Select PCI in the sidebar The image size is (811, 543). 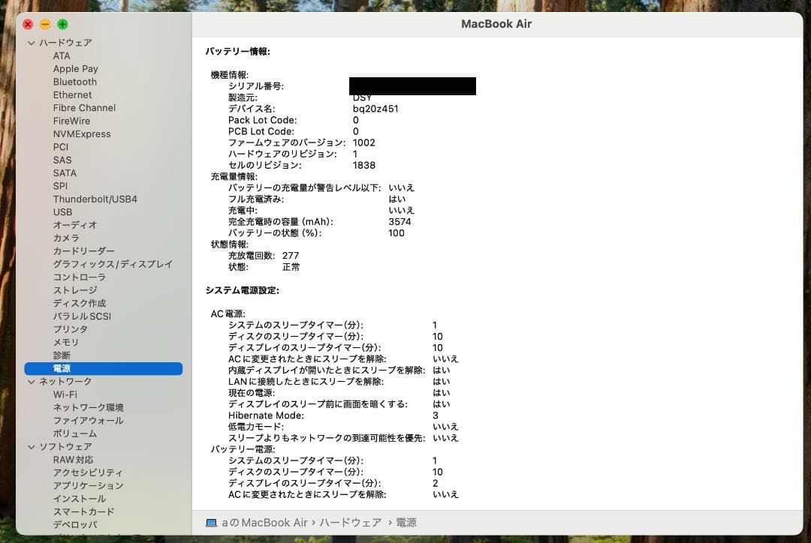point(61,147)
